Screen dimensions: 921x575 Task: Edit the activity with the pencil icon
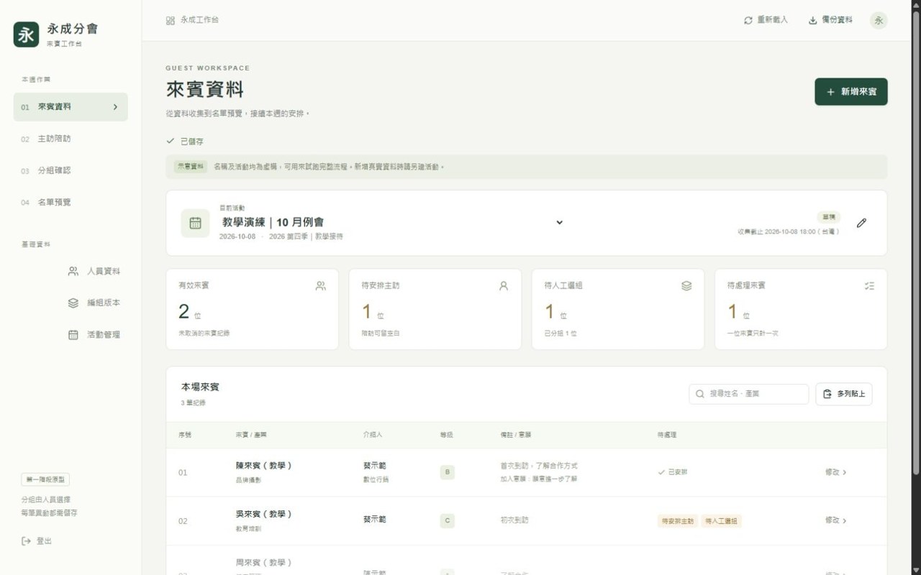(861, 223)
